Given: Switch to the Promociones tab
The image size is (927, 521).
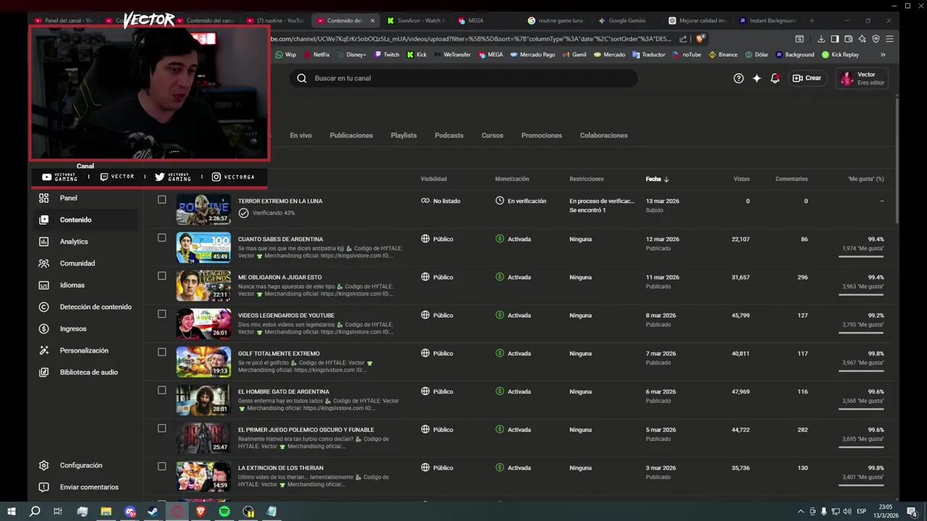Looking at the screenshot, I should 541,135.
